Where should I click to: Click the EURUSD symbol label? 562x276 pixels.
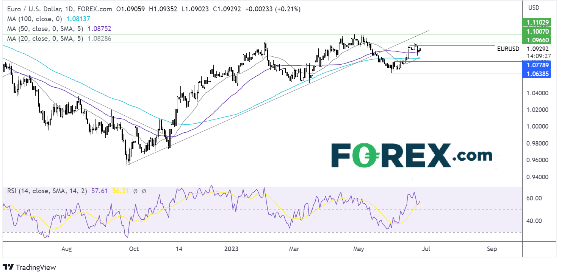point(509,48)
